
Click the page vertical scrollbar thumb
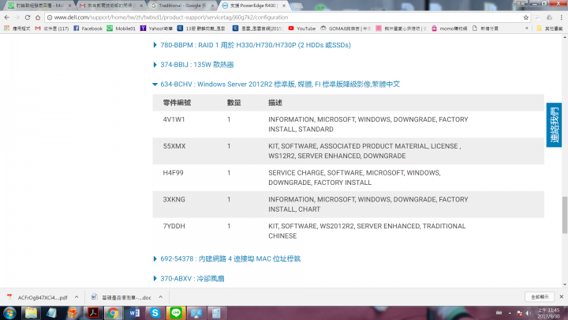tap(564, 215)
